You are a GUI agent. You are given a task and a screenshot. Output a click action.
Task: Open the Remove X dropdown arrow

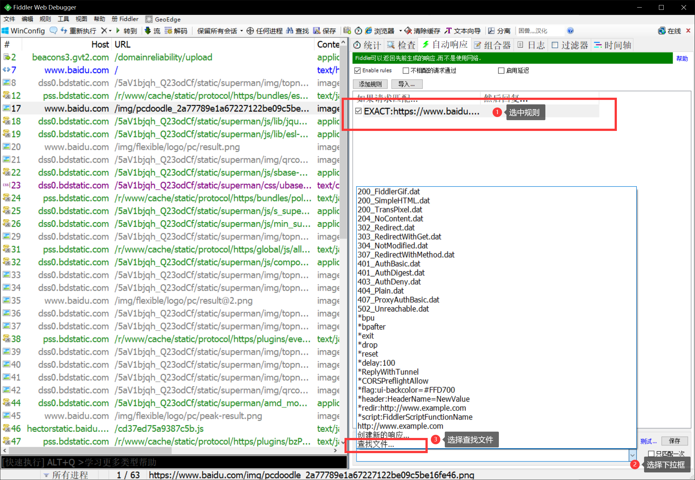pos(110,31)
